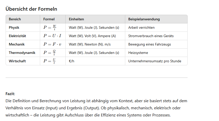
Task: Click the "Formel" column header
Action: coord(49,19)
